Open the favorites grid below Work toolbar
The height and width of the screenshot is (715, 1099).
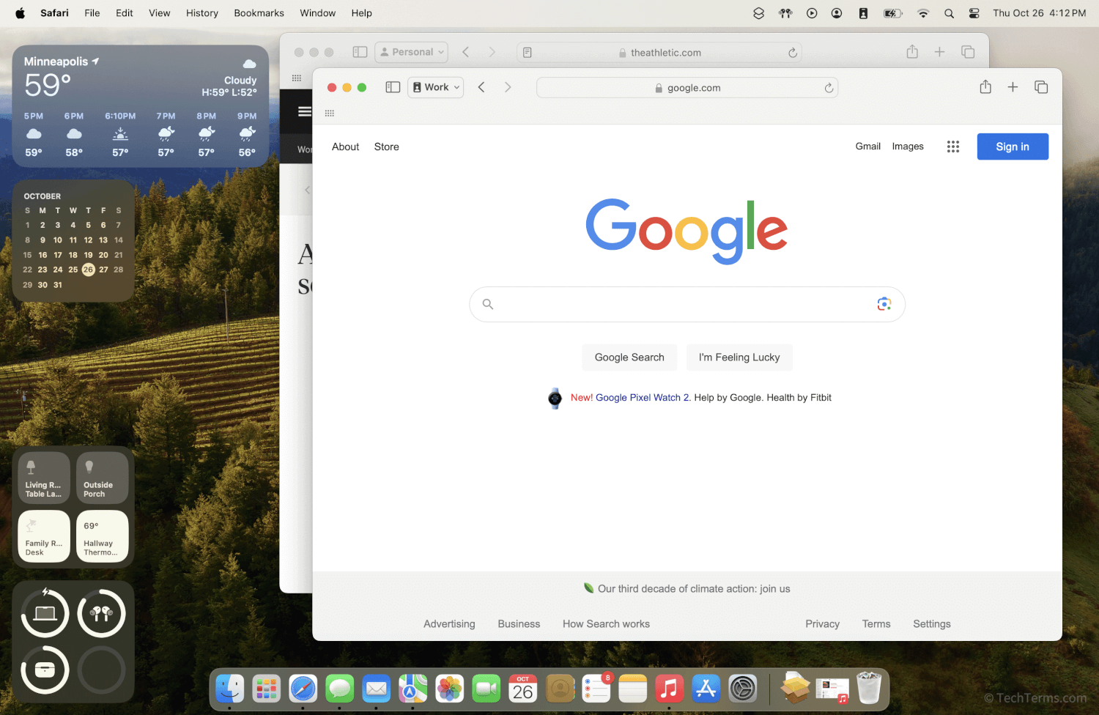coord(330,114)
